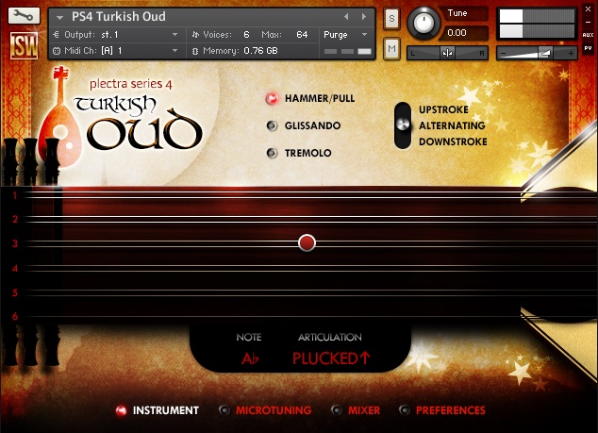The image size is (598, 433).
Task: Click the pan center marker icon
Action: tap(447, 53)
